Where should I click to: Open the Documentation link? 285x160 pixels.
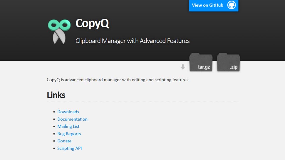72,119
